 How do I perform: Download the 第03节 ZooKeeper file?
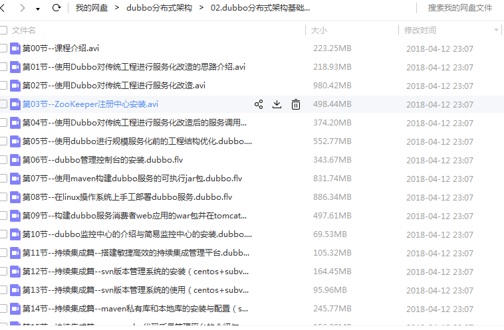point(277,104)
